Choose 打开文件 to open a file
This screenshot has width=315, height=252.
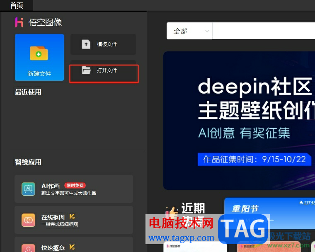click(103, 70)
